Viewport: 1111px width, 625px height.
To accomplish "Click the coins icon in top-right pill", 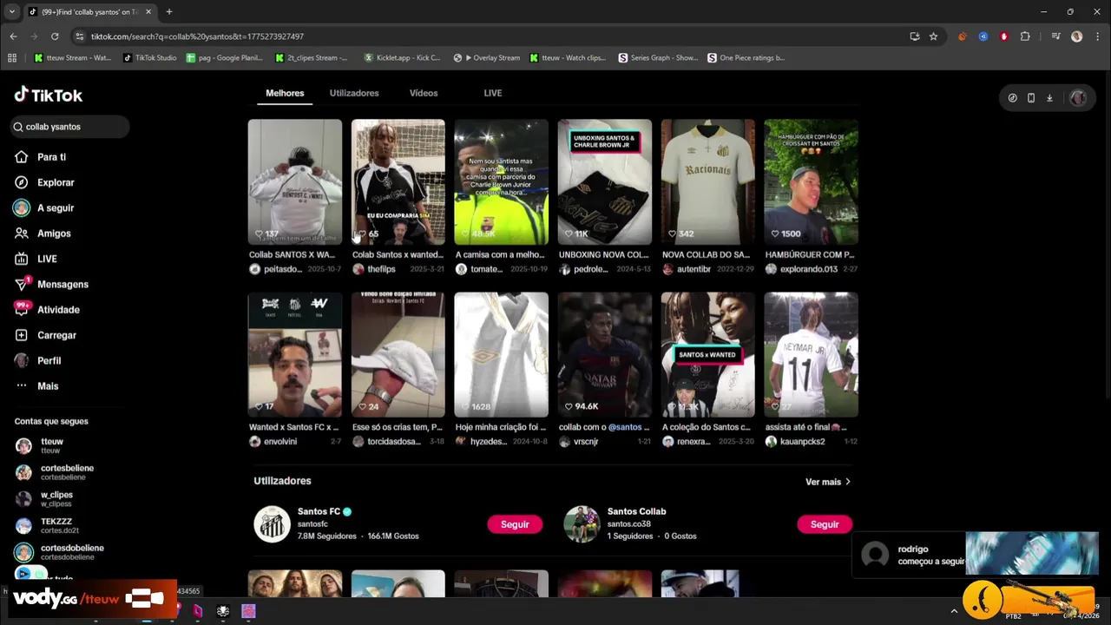I will [1012, 98].
